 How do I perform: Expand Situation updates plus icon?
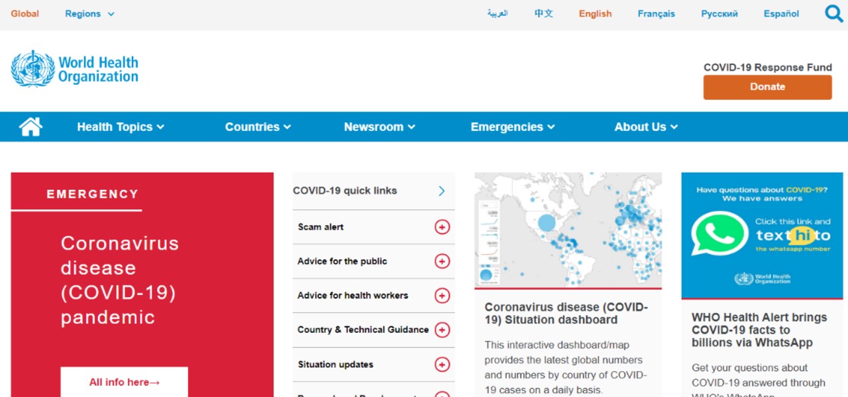[x=442, y=365]
